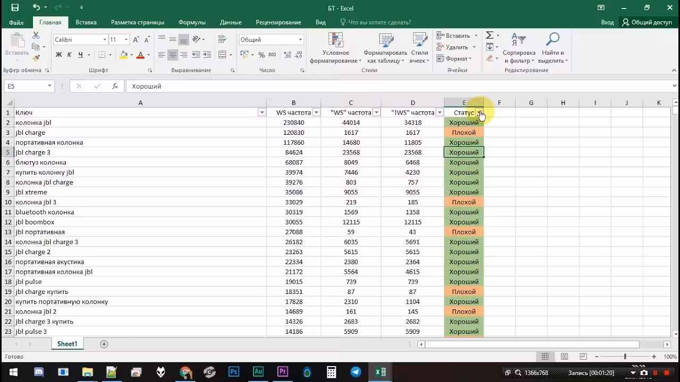The height and width of the screenshot is (382, 680).
Task: Open the Общий number format dropdown
Action: pyautogui.click(x=300, y=40)
